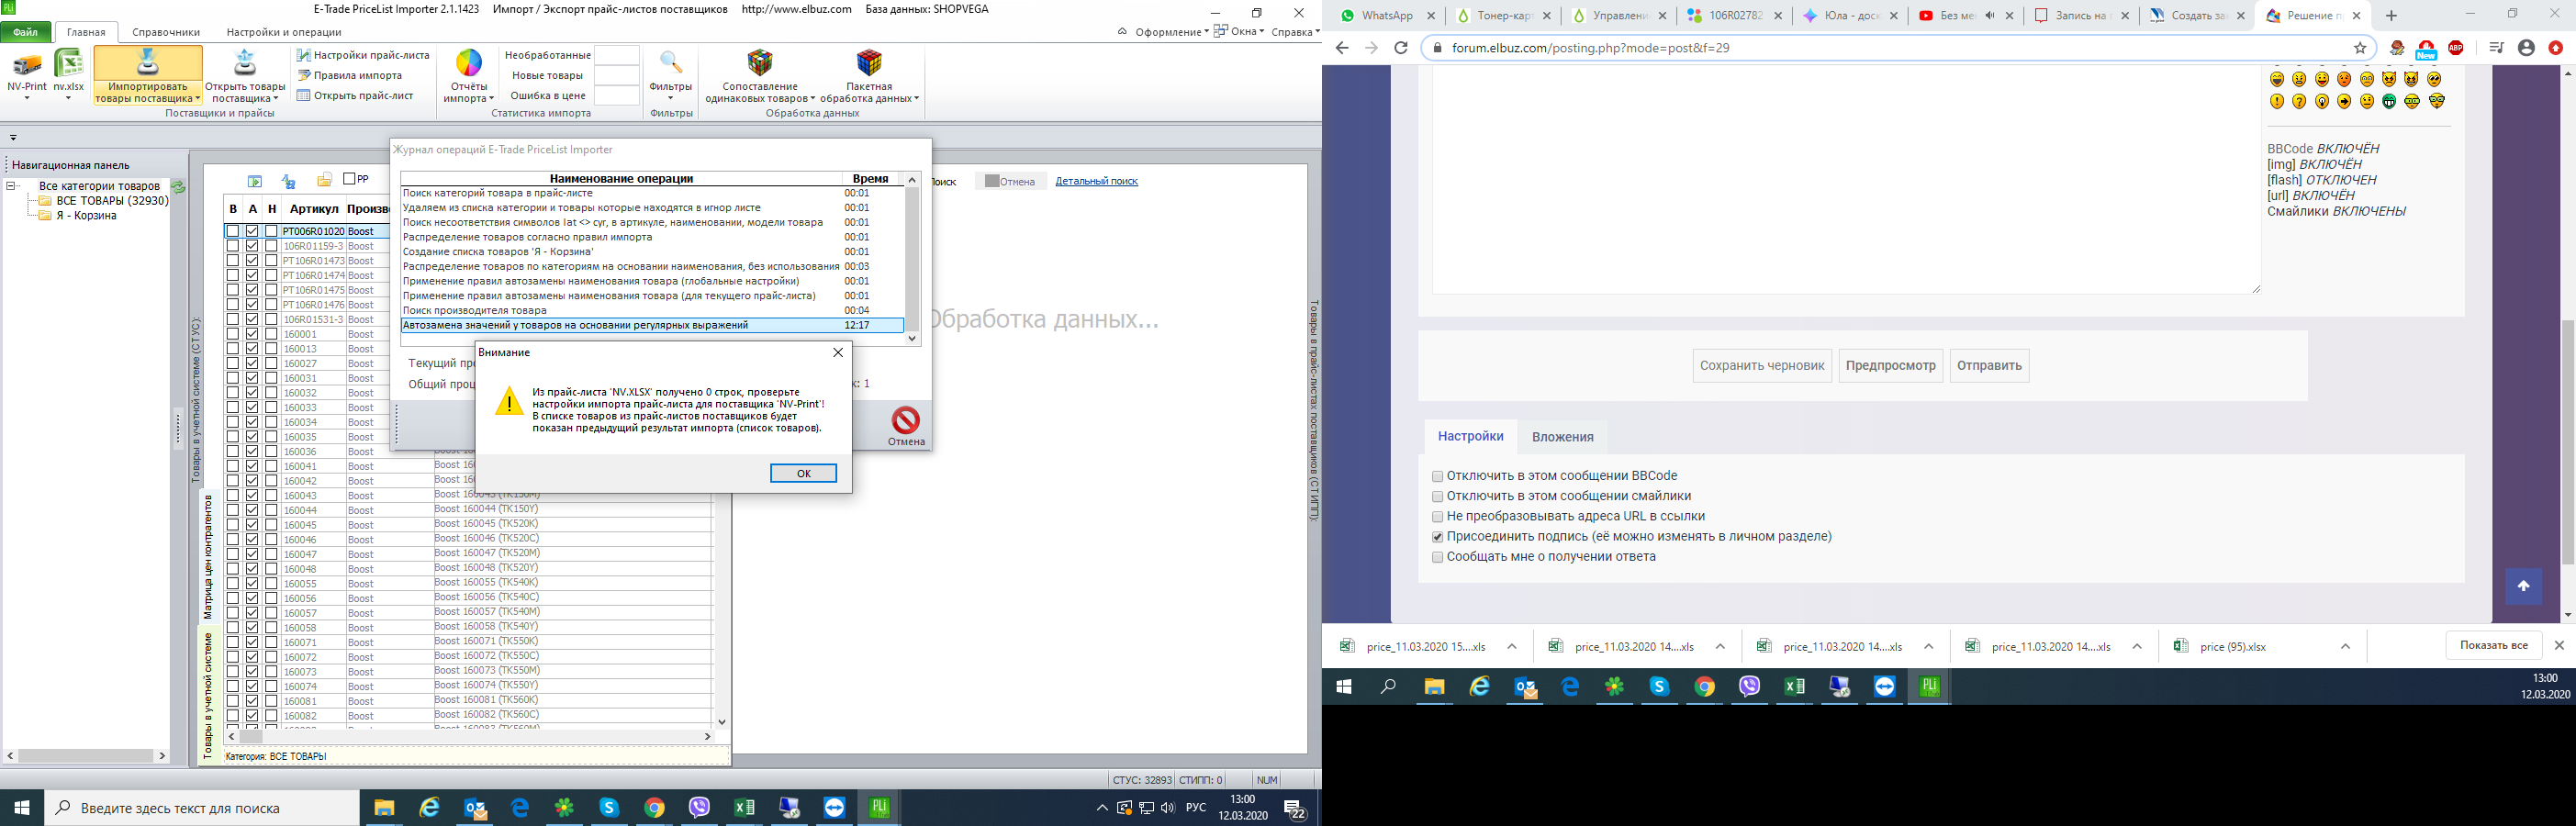Go back in the Chrome browser
This screenshot has width=2576, height=826.
pyautogui.click(x=1342, y=48)
